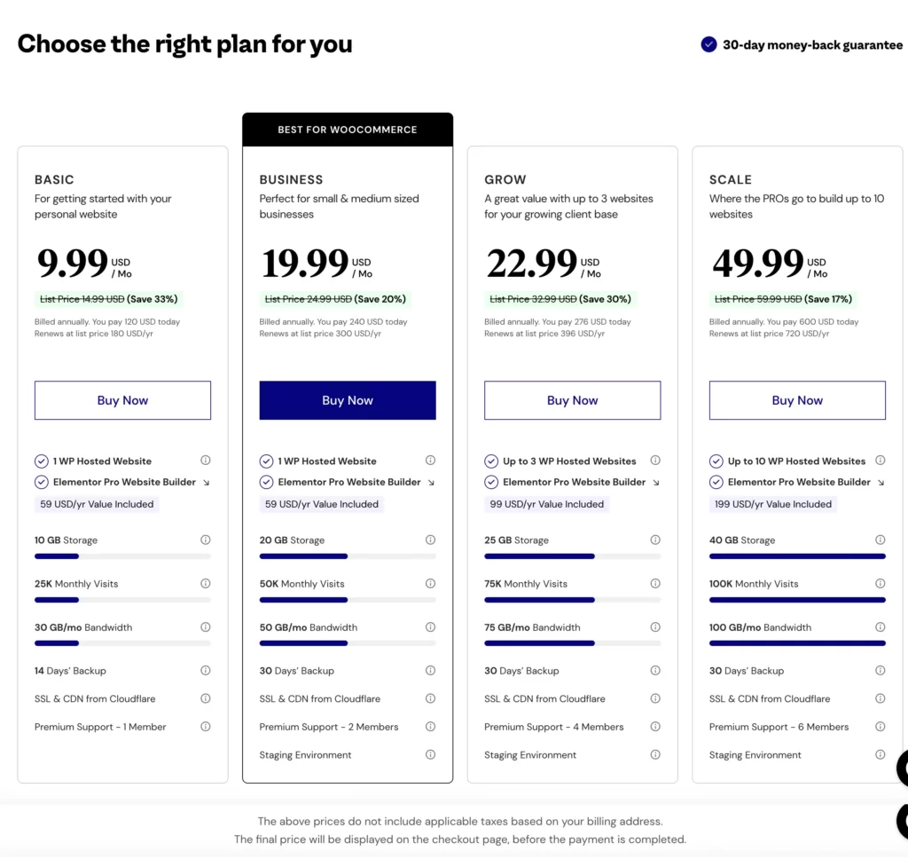Select the Best for WooCommerce banner
Screen dimensions: 908x859
348,130
